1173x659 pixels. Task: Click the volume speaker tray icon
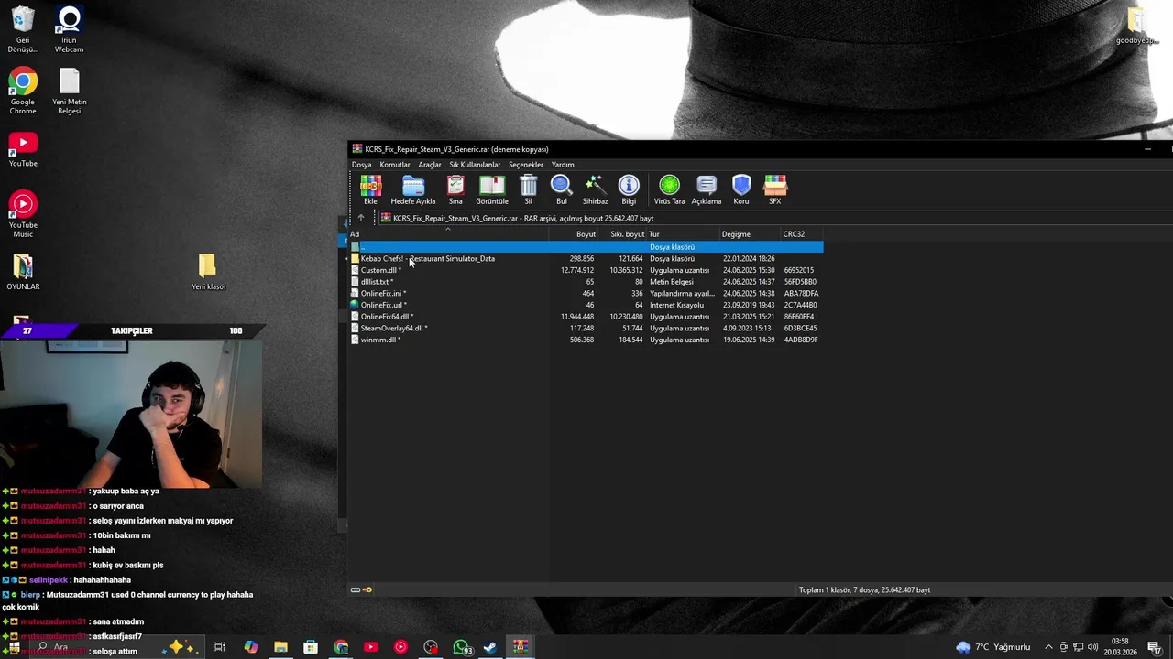(1092, 647)
